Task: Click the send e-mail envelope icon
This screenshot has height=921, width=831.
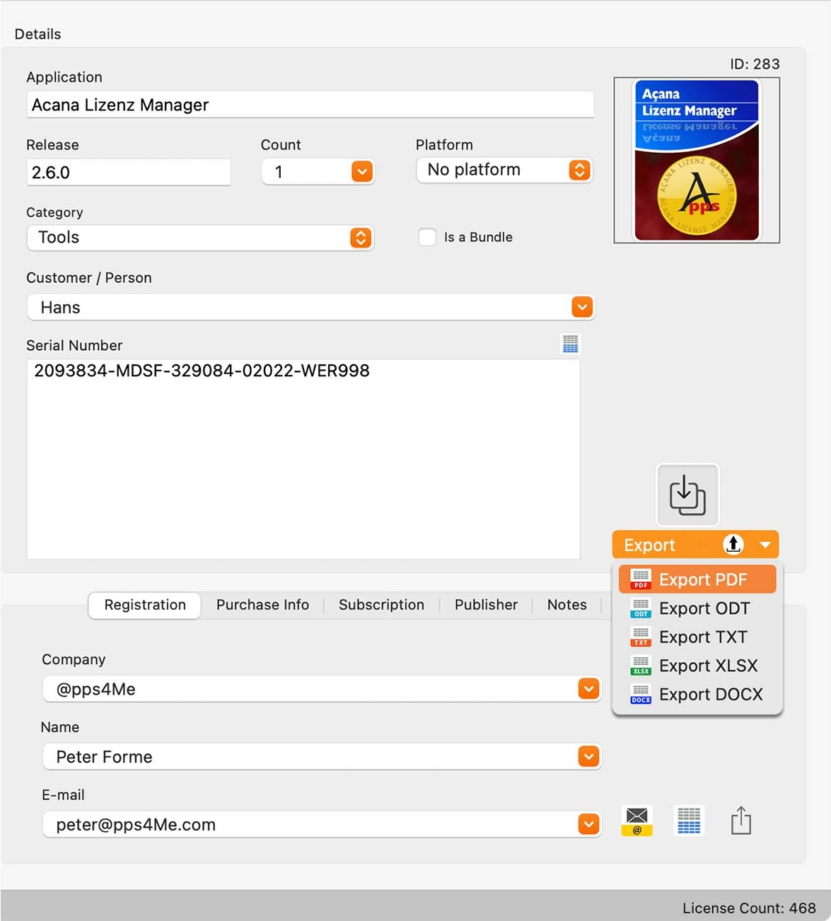Action: pos(637,821)
